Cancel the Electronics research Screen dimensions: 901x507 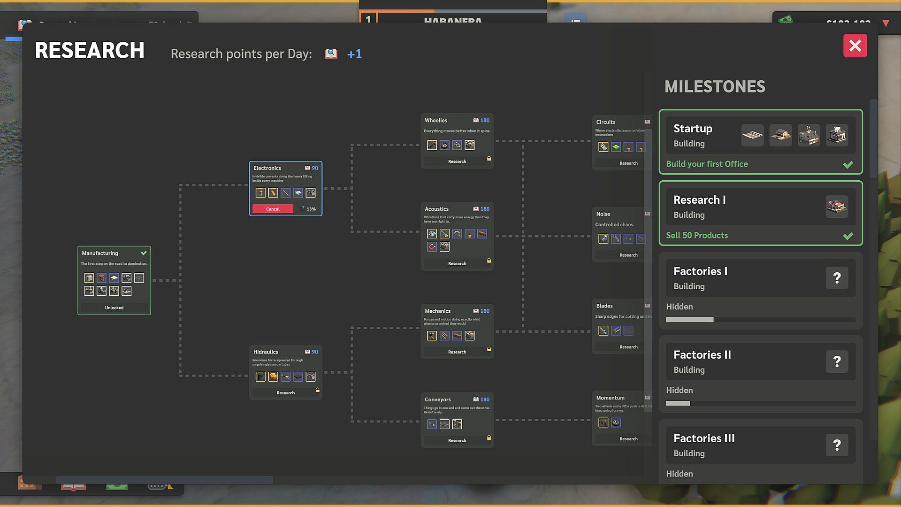pos(273,209)
